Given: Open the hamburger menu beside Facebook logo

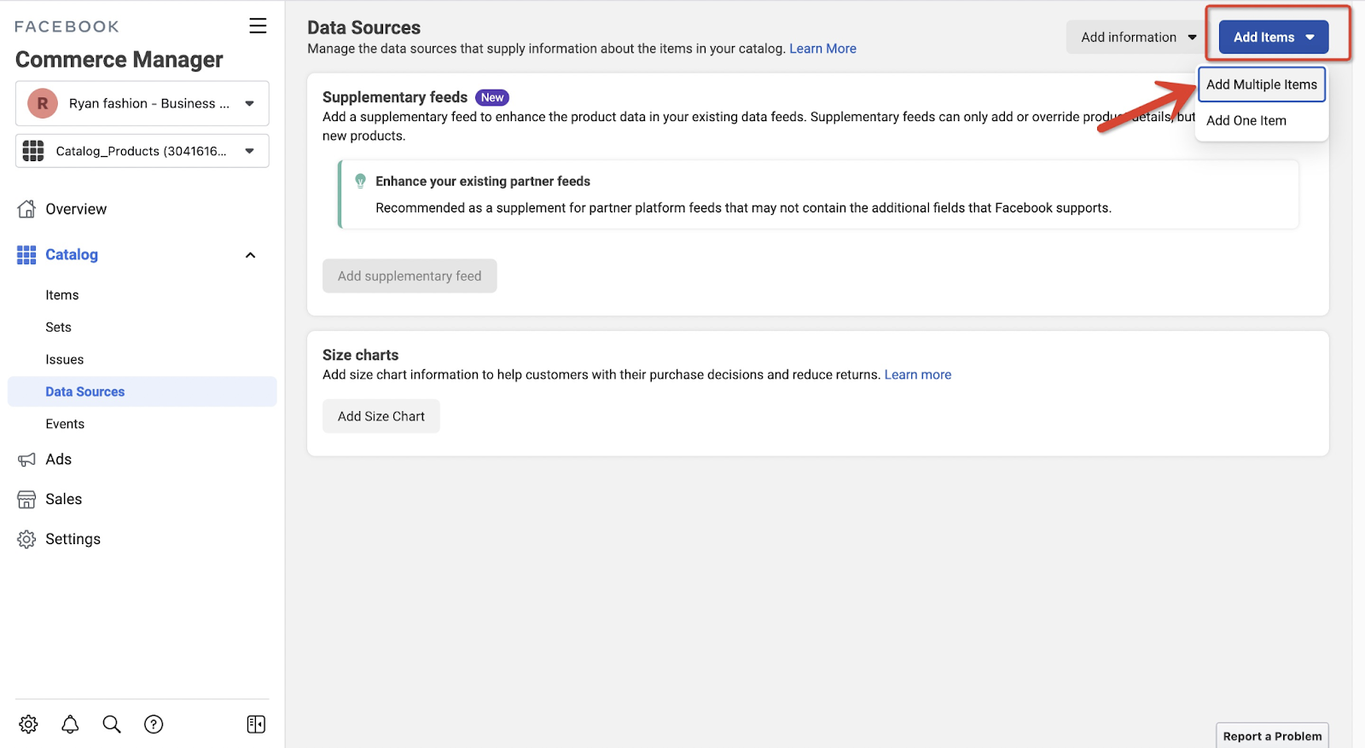Looking at the screenshot, I should 258,26.
